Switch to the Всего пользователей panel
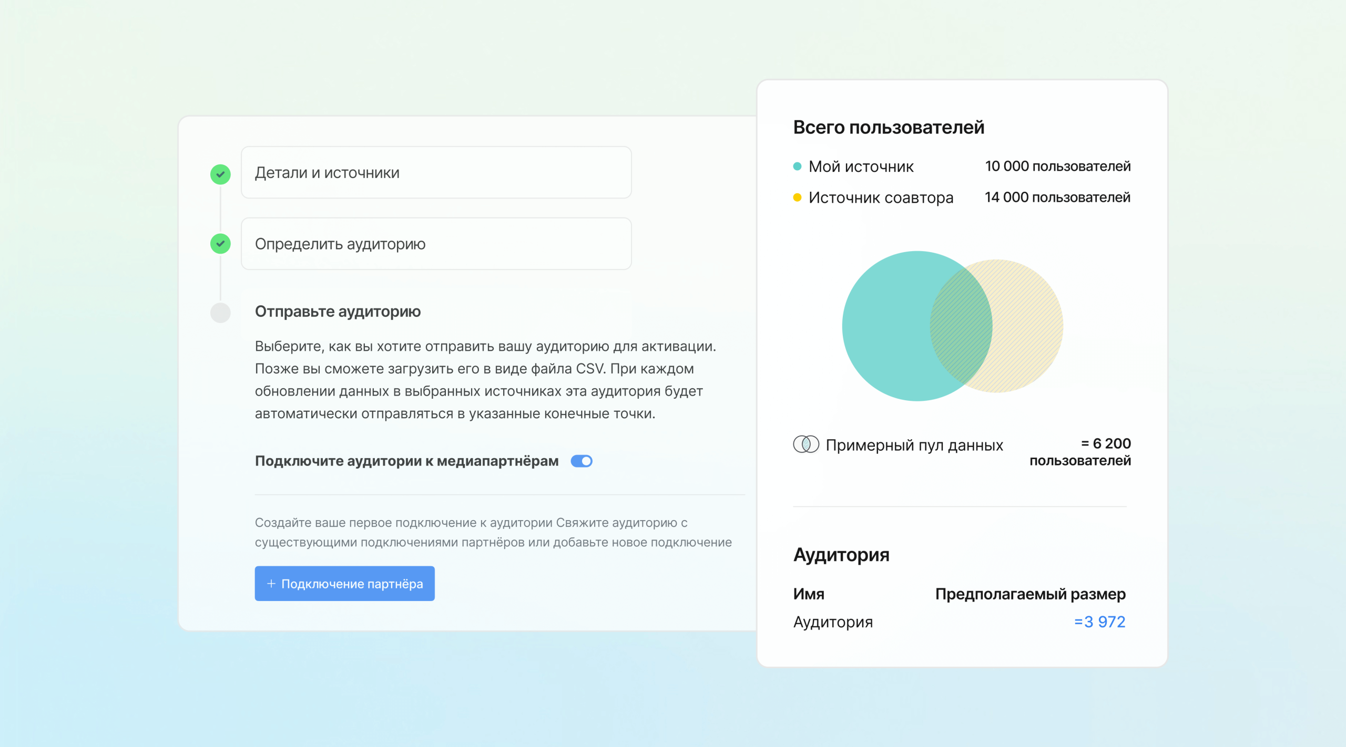The width and height of the screenshot is (1346, 747). 889,128
